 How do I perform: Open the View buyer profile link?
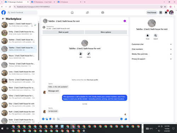tap(92, 80)
